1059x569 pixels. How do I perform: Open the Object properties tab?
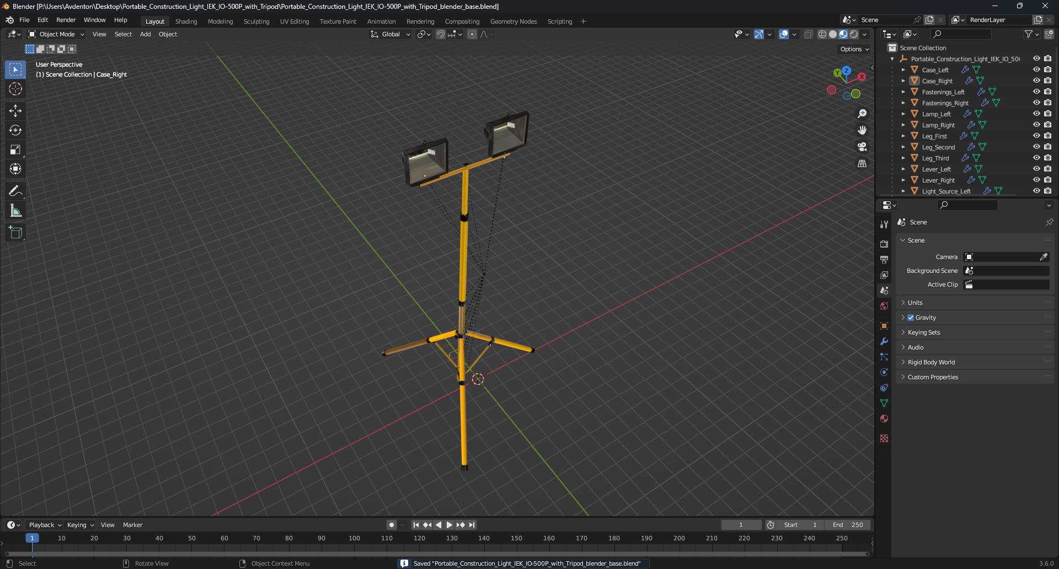point(884,326)
